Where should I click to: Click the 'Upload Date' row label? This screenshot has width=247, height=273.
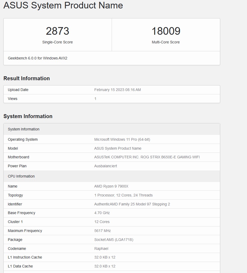(x=18, y=90)
